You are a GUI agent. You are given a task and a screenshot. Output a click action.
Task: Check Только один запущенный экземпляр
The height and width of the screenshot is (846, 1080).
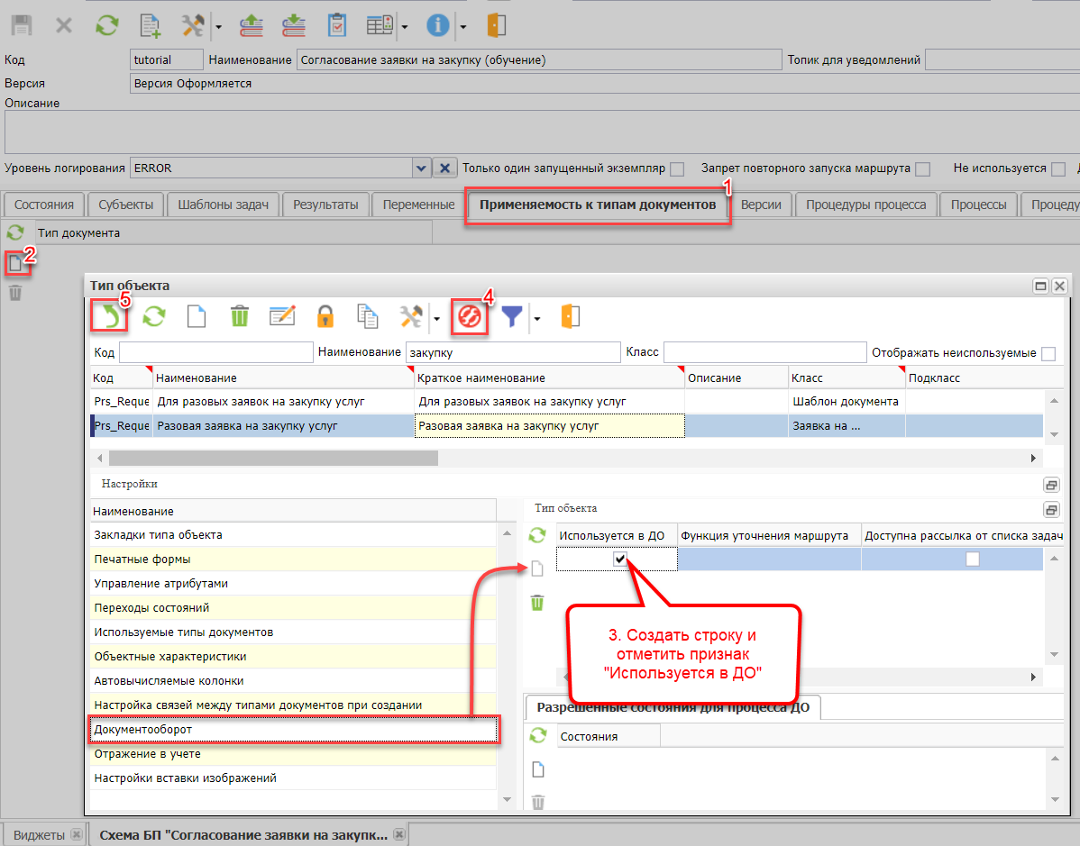point(677,168)
